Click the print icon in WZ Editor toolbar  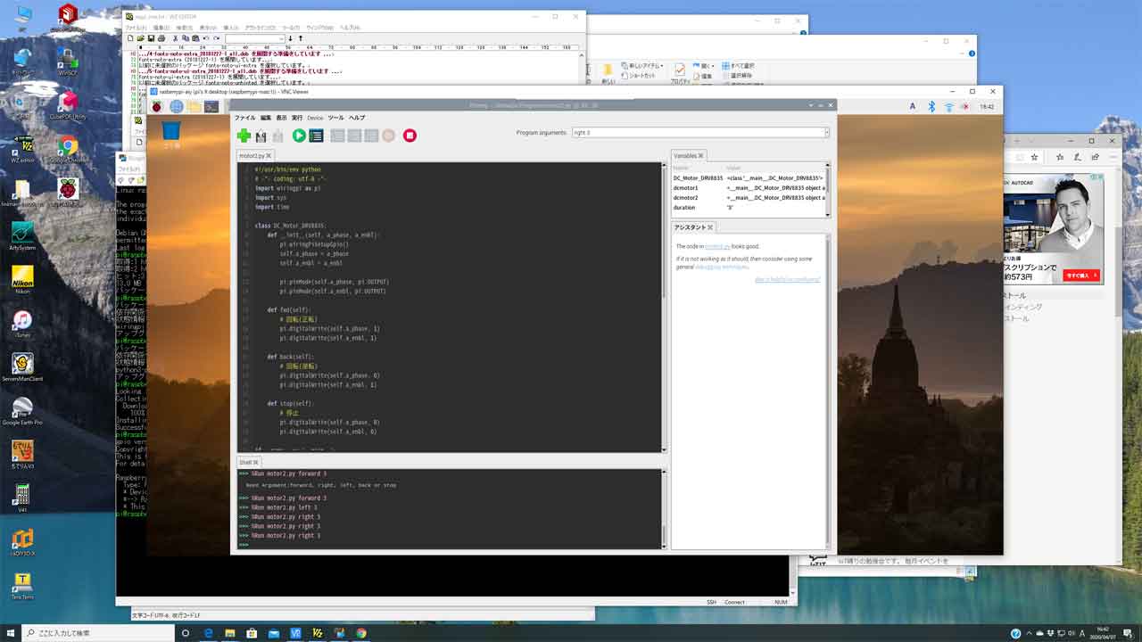click(x=161, y=37)
